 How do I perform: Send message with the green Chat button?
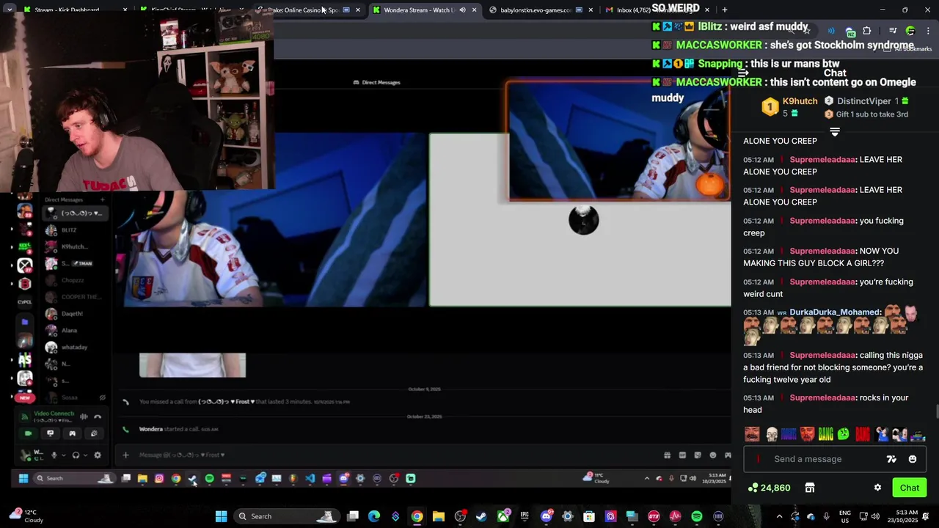910,488
